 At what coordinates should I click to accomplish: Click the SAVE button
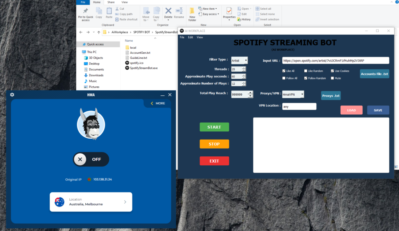click(378, 110)
